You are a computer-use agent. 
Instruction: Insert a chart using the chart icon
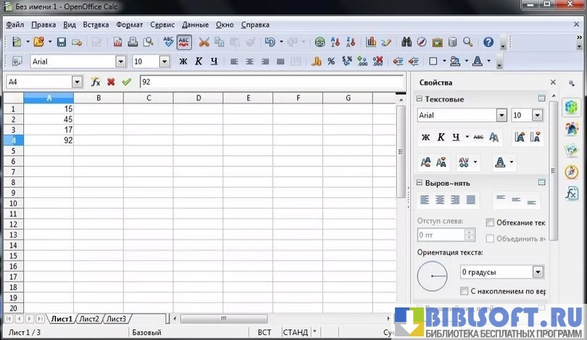(x=371, y=42)
